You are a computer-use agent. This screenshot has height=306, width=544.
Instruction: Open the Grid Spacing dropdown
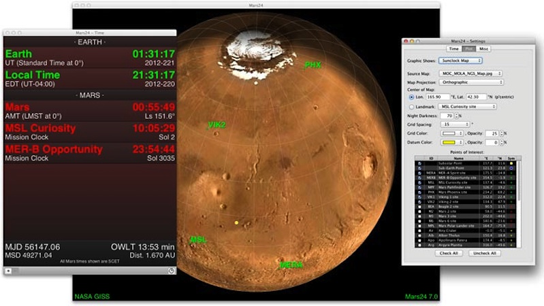(x=455, y=124)
